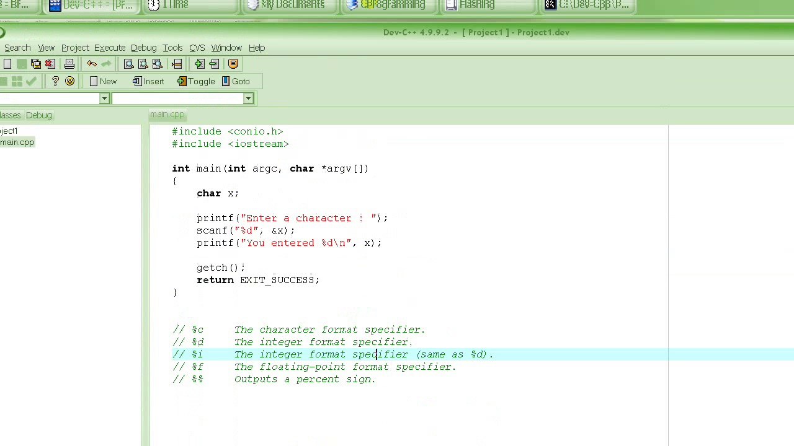Viewport: 794px width, 446px height.
Task: Expand the second function combo arrow
Action: click(x=248, y=98)
